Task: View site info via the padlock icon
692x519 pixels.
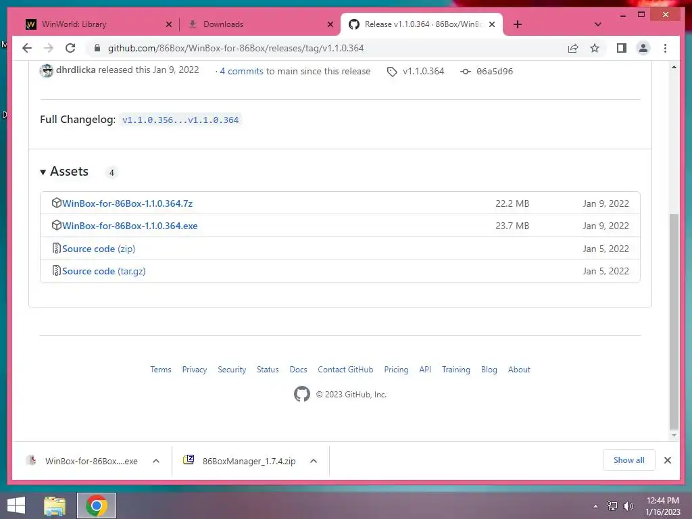Action: tap(97, 48)
